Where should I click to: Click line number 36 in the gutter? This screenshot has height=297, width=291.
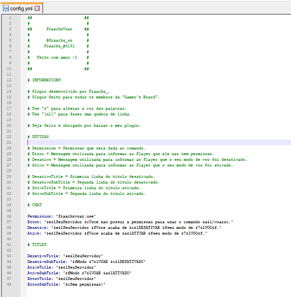tap(9, 216)
